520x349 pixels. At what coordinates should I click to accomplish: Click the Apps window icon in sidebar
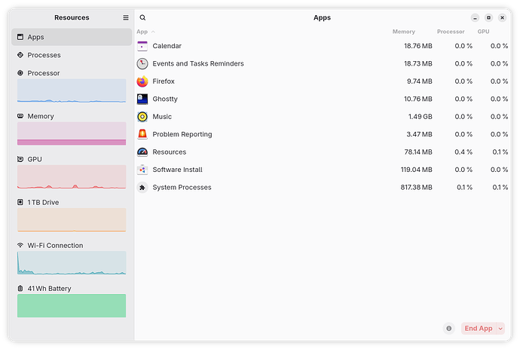(x=20, y=37)
